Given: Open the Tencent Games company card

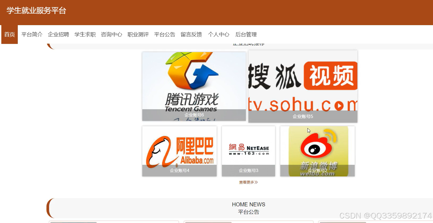Looking at the screenshot, I should click(x=194, y=86).
